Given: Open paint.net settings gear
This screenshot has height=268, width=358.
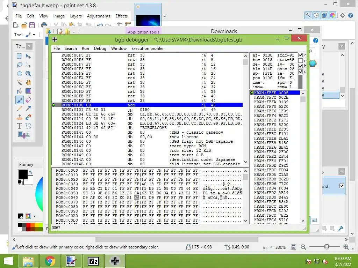Looking at the screenshot, I should pyautogui.click(x=343, y=15).
